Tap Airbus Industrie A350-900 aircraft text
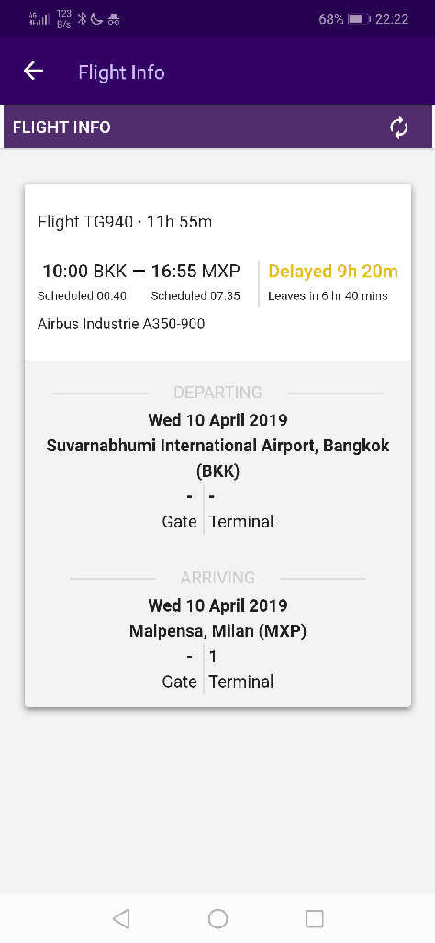The image size is (435, 943). 121,324
